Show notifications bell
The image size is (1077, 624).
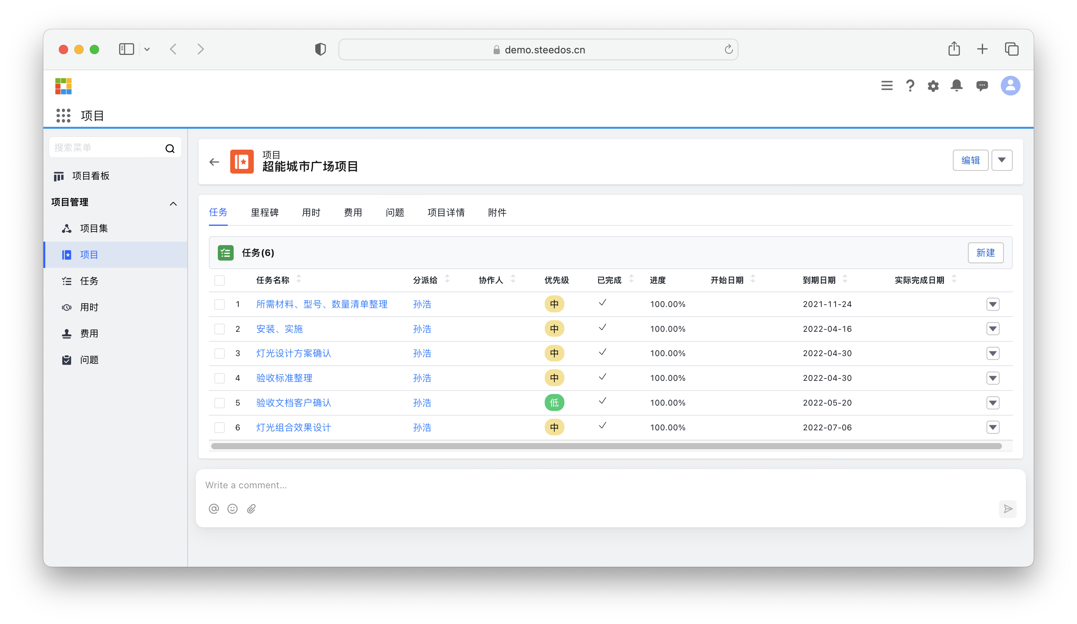click(956, 86)
